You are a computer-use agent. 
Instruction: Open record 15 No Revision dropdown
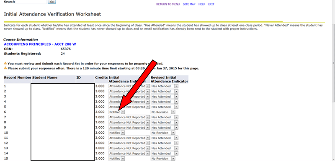click(163, 158)
